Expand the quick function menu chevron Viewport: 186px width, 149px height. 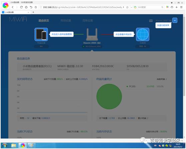175,20
